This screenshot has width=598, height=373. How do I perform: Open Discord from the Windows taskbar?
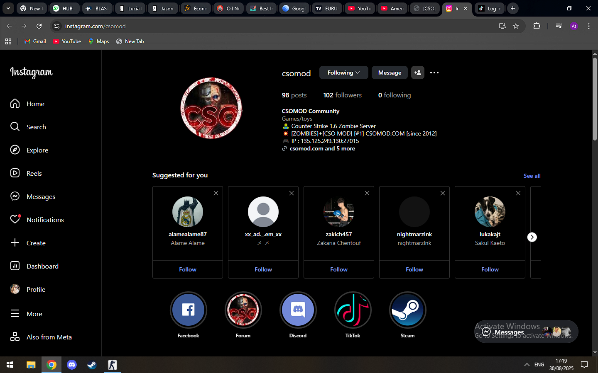point(72,365)
